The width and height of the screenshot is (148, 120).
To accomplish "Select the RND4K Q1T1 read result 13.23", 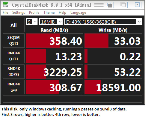I will pos(55,56).
